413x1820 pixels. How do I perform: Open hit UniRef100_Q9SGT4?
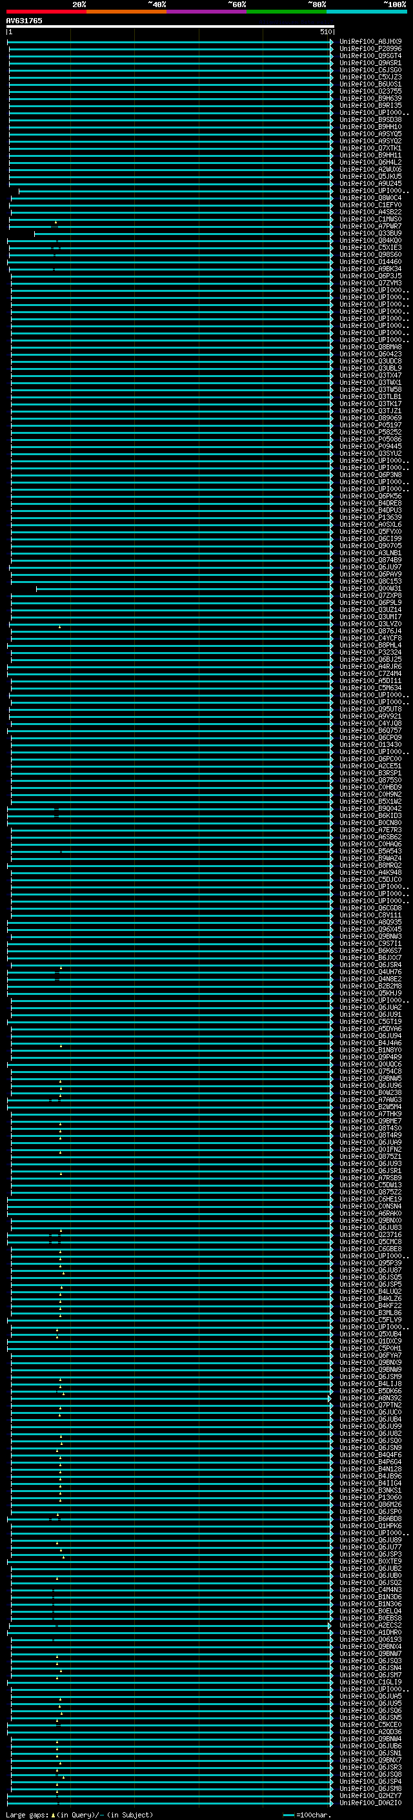[x=370, y=56]
